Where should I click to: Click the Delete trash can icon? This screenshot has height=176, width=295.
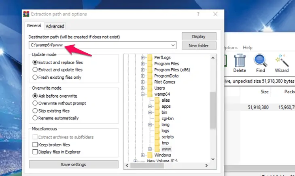[x=240, y=61]
